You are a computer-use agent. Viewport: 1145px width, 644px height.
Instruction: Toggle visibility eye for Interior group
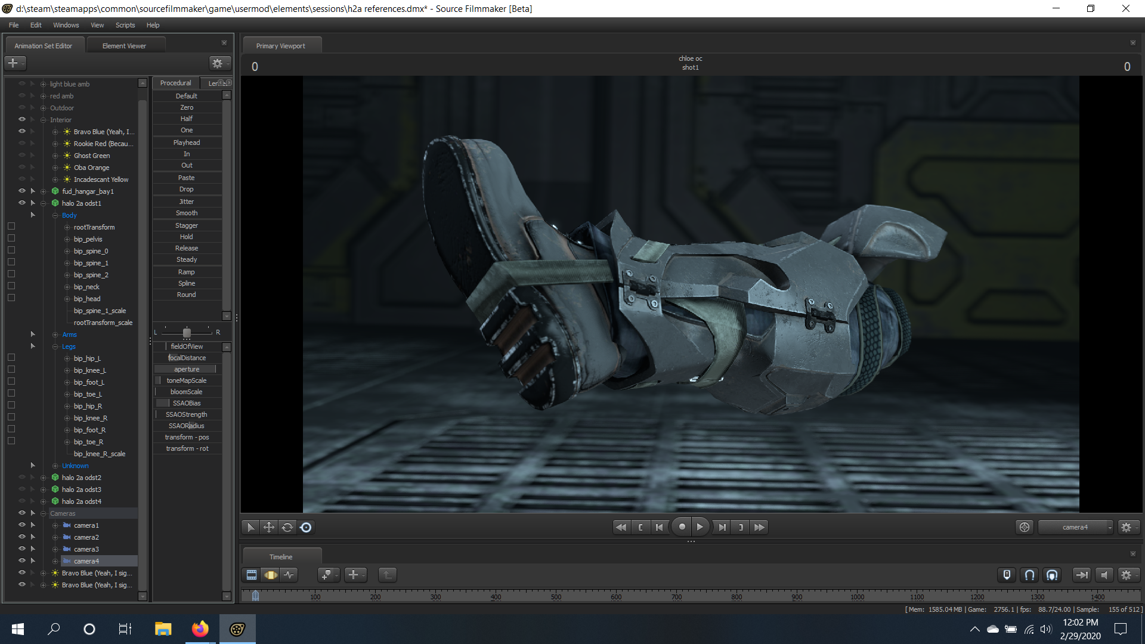22,119
